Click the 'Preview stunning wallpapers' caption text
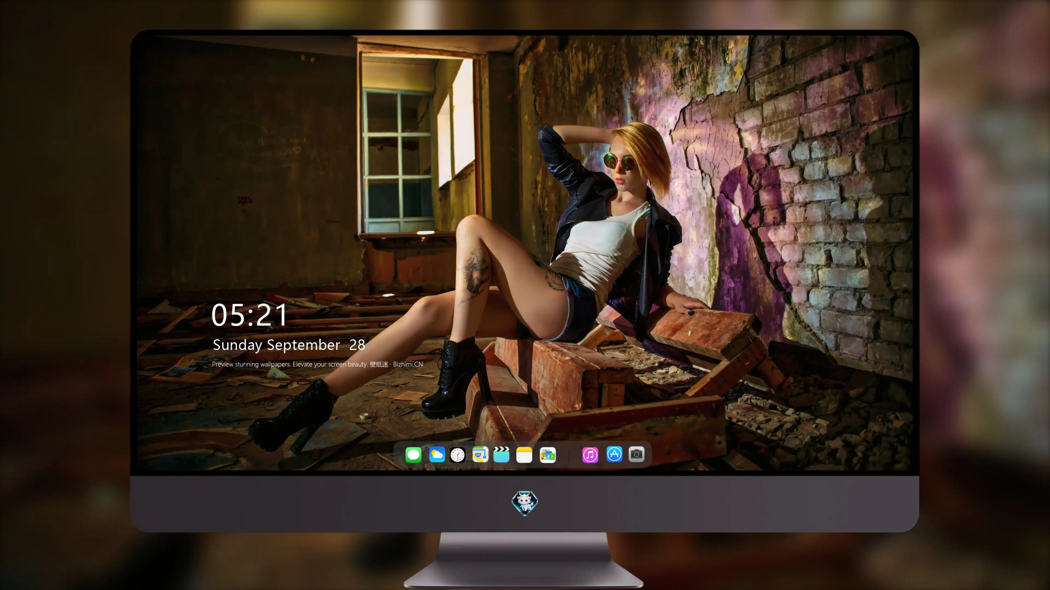The height and width of the screenshot is (590, 1050). coord(317,364)
